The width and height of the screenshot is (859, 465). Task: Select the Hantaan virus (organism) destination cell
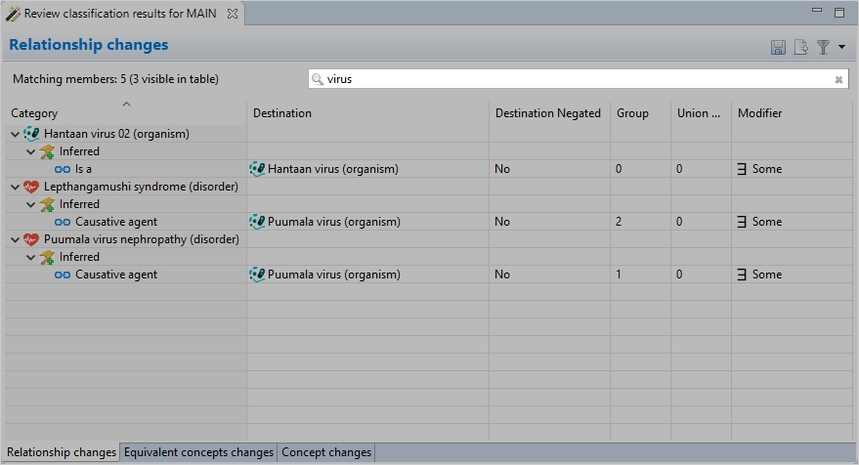point(332,169)
